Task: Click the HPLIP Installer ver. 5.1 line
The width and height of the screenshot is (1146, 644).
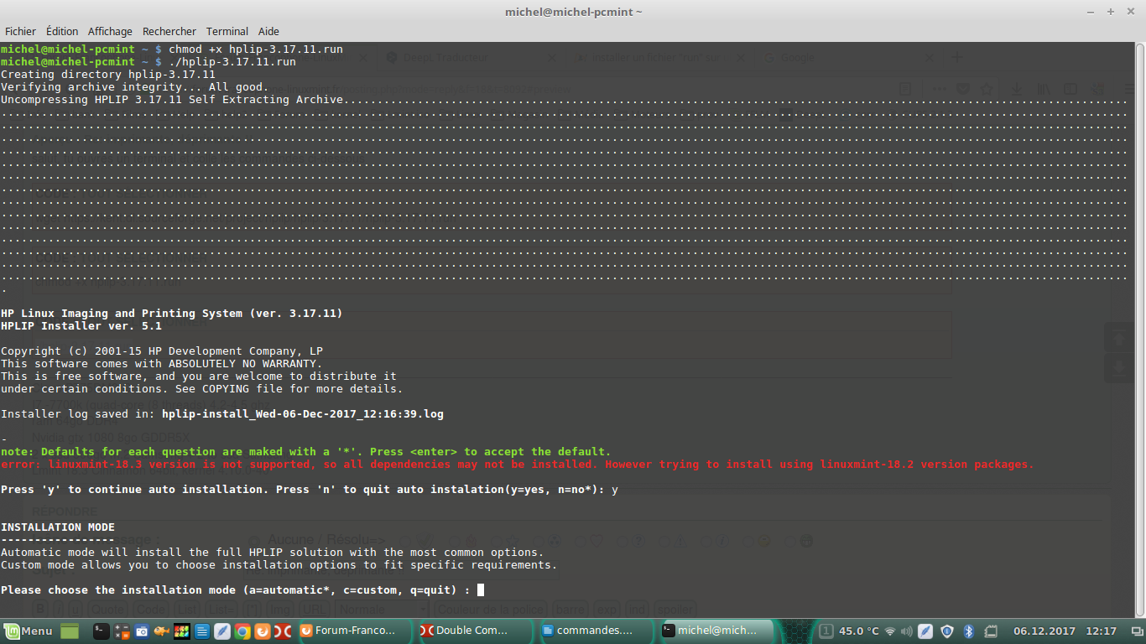Action: tap(81, 326)
